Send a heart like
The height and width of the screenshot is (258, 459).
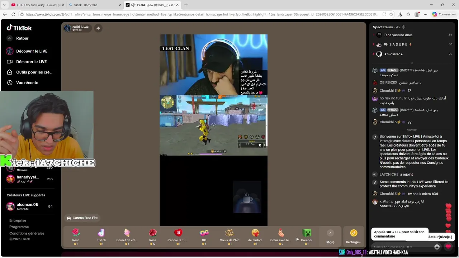pos(448,247)
